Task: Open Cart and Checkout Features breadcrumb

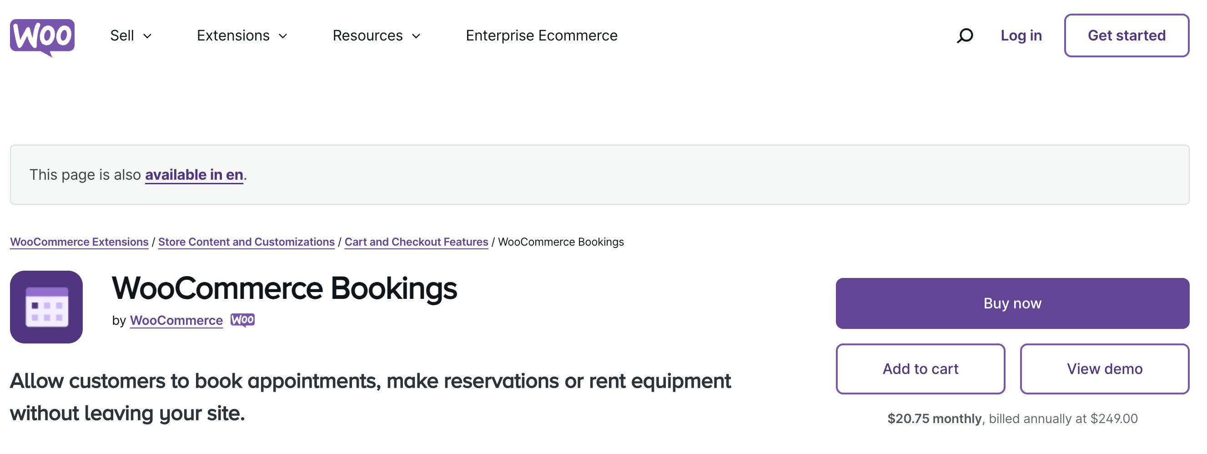Action: (x=416, y=242)
